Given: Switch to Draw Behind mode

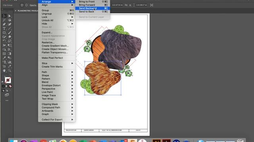Looking at the screenshot, I should pos(7,90).
